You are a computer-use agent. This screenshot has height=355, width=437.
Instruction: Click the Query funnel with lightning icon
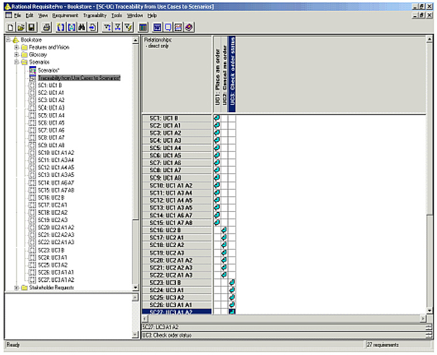pos(128,27)
